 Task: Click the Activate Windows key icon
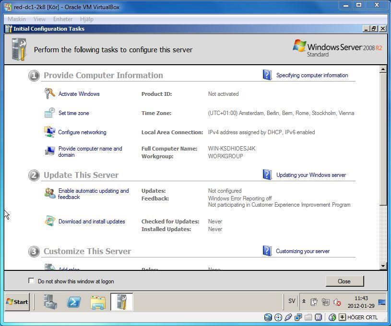coord(49,93)
